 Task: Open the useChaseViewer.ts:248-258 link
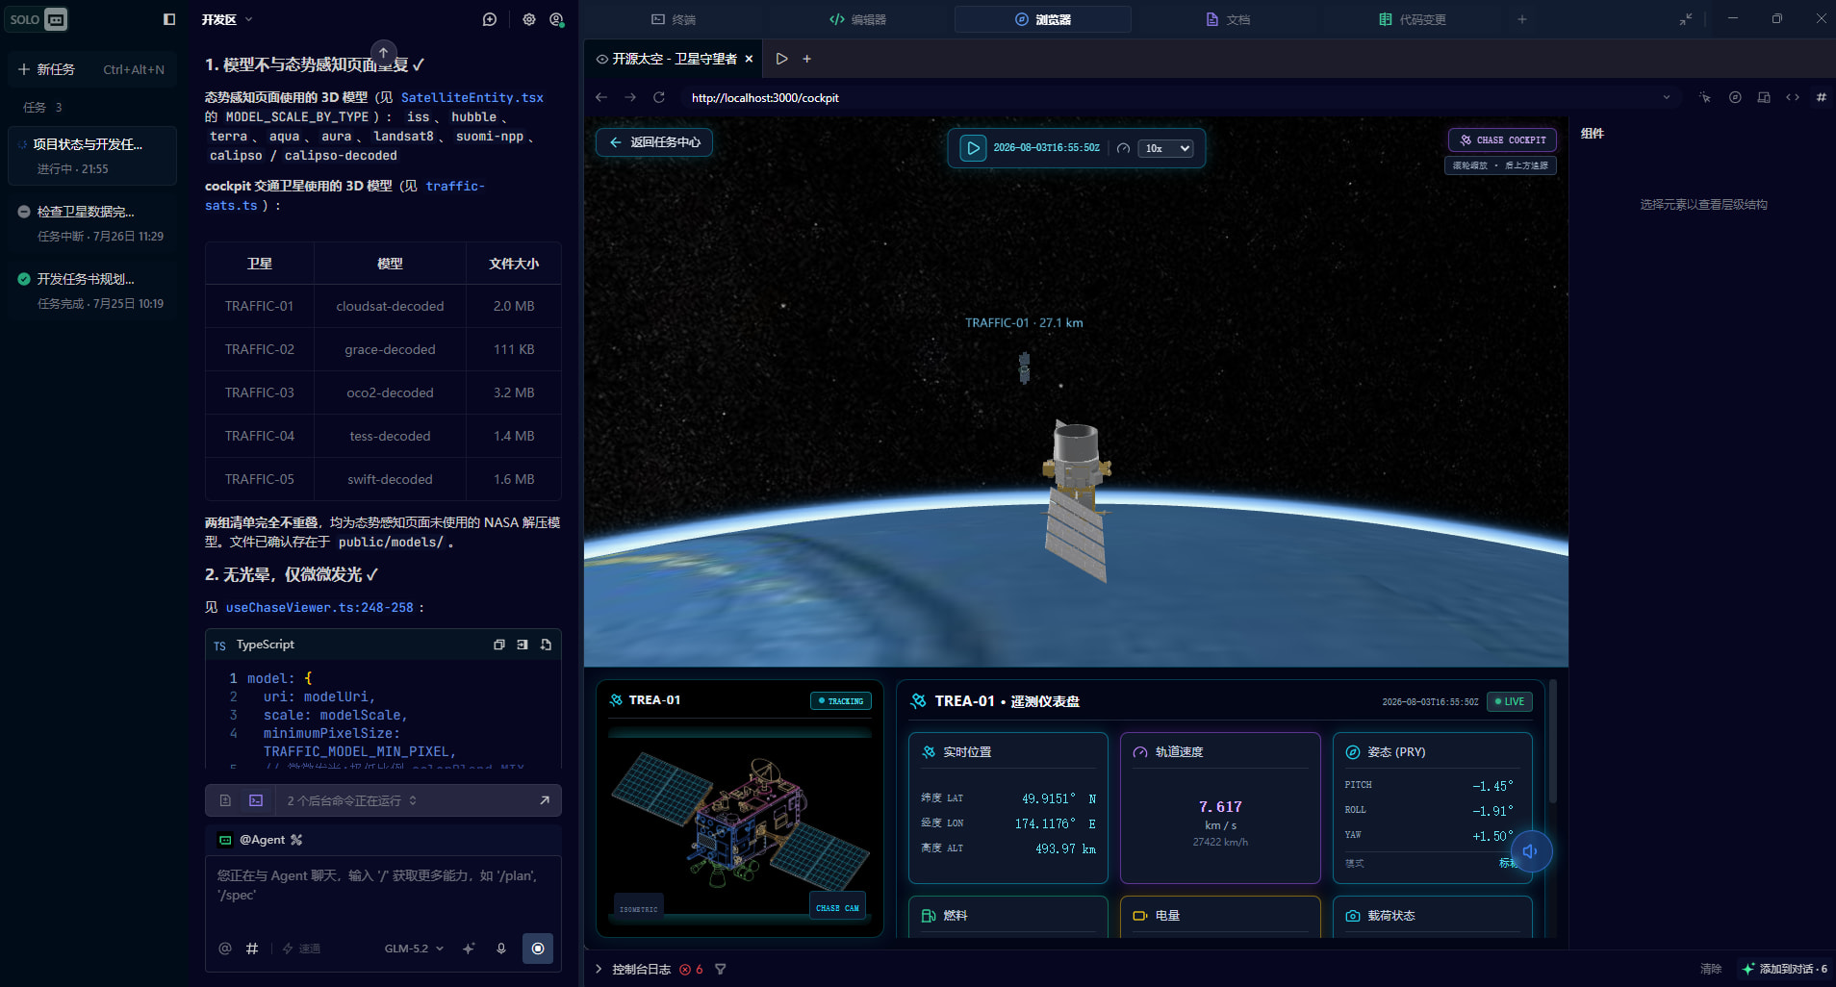[x=319, y=607]
